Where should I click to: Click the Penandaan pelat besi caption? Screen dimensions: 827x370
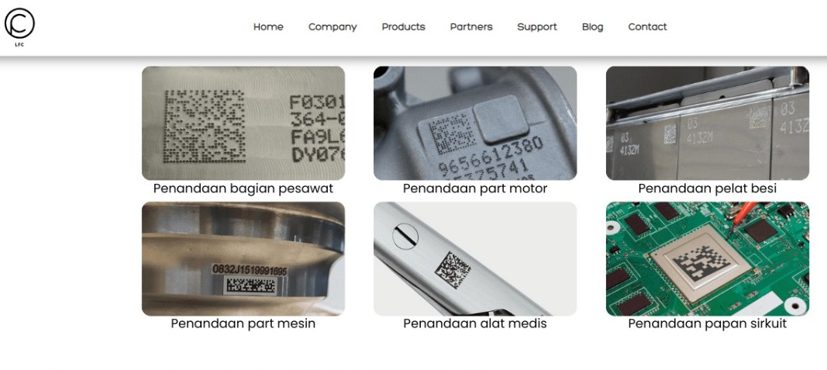[708, 188]
